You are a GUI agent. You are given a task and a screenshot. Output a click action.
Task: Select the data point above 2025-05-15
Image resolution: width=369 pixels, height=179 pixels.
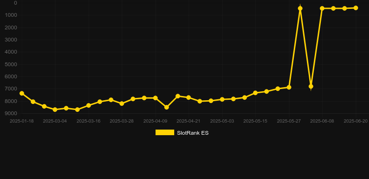click(255, 93)
